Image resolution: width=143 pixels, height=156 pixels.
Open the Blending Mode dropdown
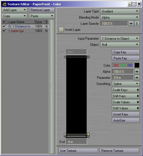120,17
